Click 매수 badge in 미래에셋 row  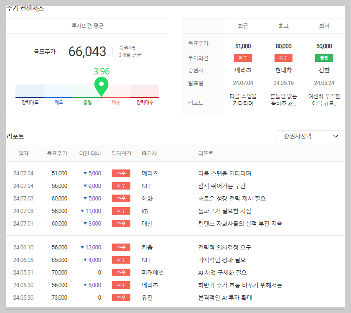121,272
